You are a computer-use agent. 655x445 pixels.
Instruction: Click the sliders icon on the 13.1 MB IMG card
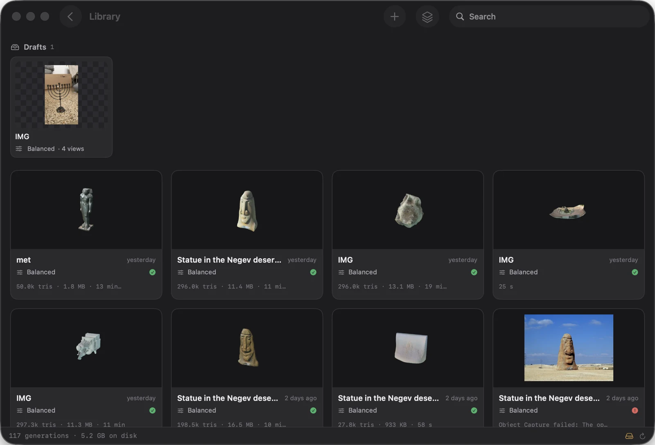click(x=341, y=272)
